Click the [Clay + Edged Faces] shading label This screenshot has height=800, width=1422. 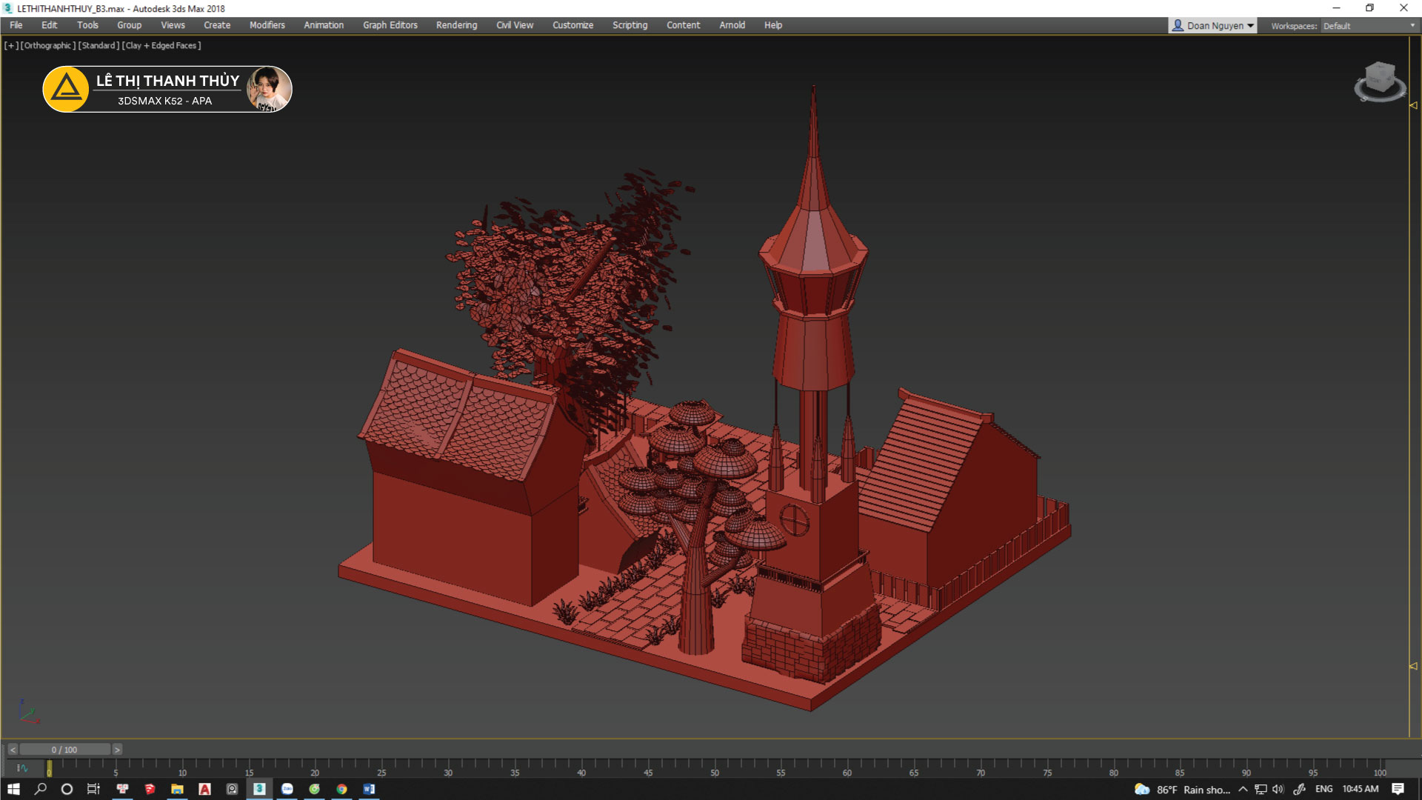tap(161, 46)
